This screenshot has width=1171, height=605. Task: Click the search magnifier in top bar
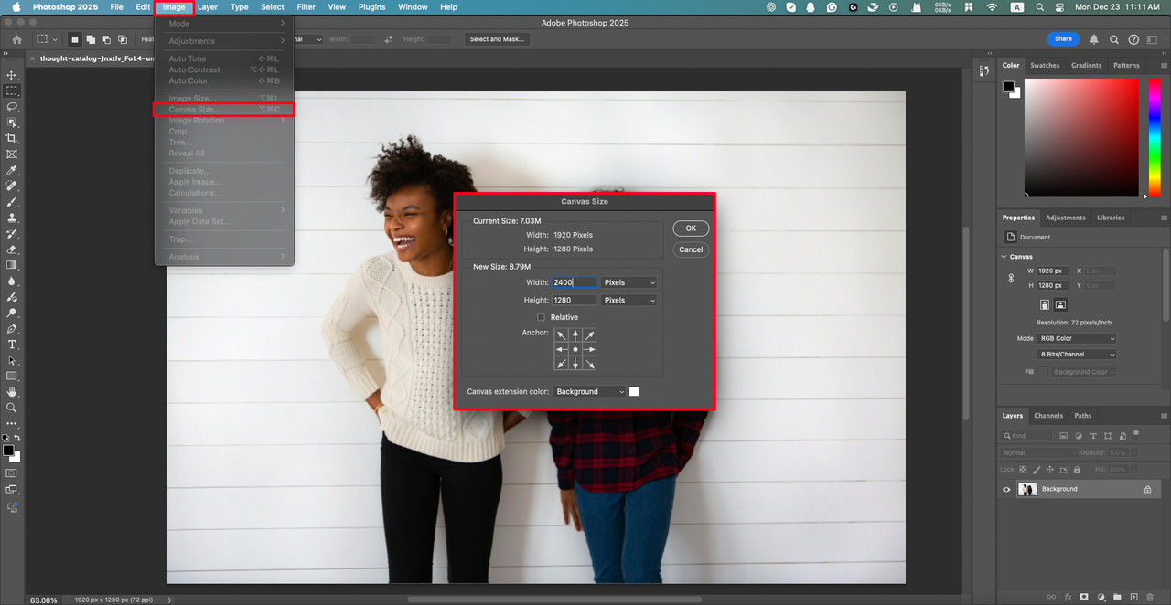pos(1114,39)
